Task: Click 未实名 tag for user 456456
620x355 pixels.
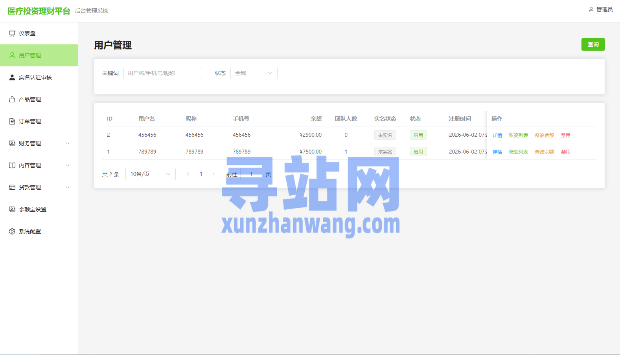Action: tap(385, 135)
